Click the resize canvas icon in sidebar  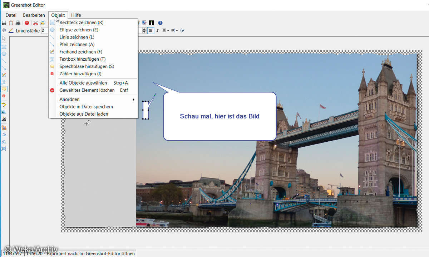point(4,148)
